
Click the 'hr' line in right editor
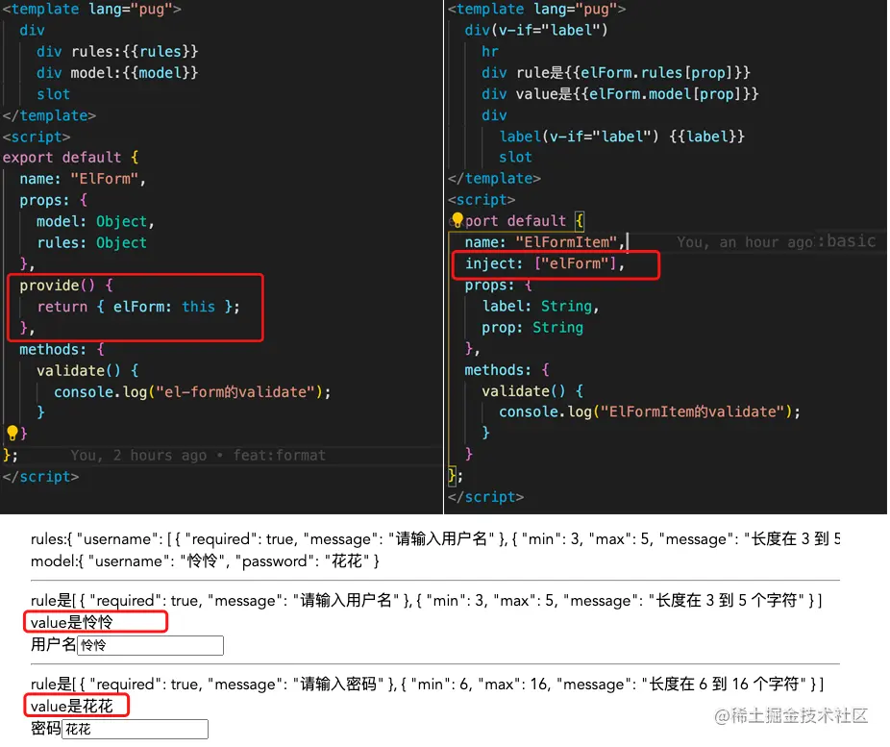tap(490, 51)
